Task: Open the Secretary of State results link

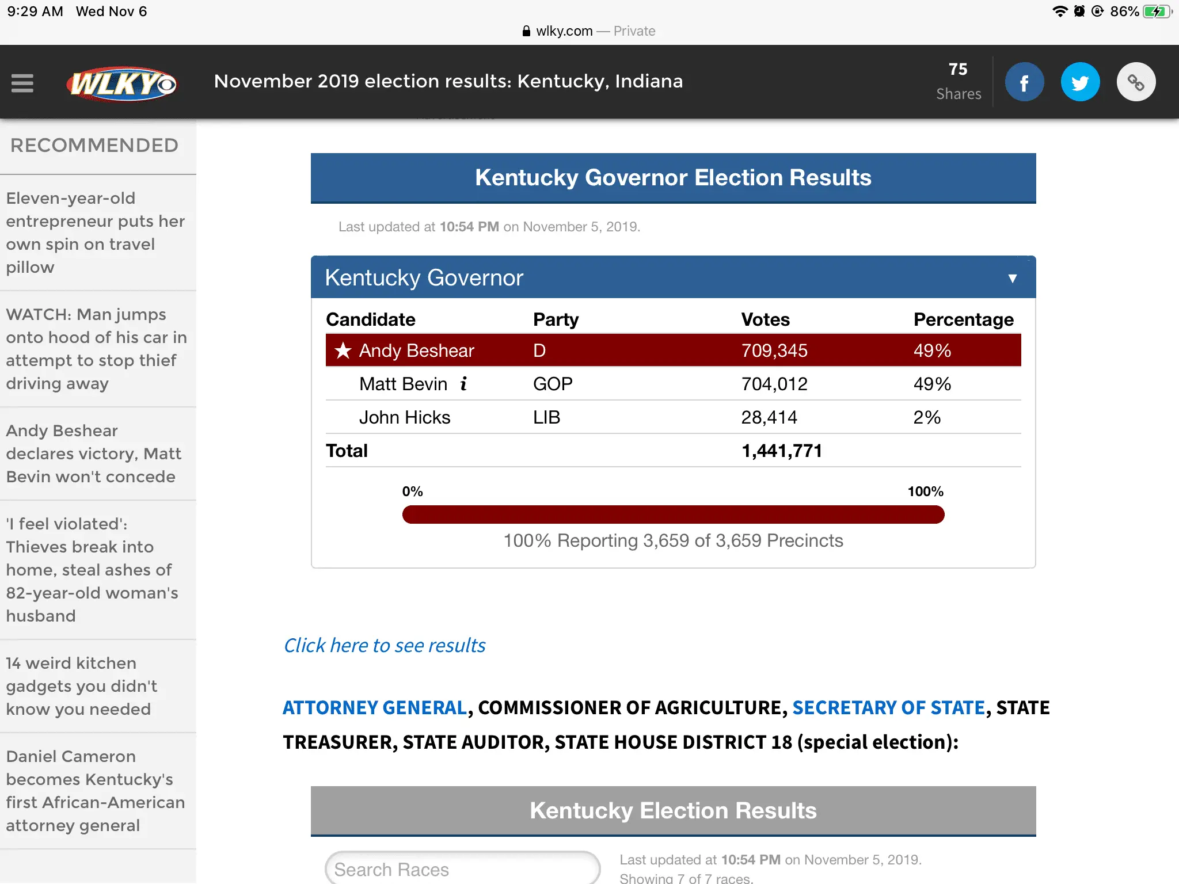Action: pyautogui.click(x=888, y=707)
